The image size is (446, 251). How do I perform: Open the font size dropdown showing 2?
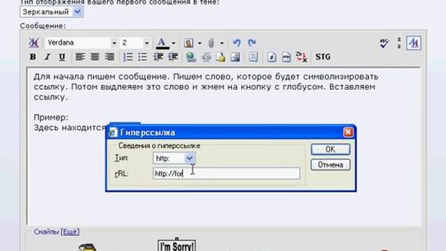click(146, 43)
